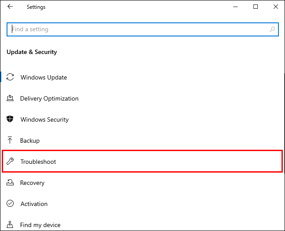
Task: Open the Windows Update section
Action: (x=44, y=77)
